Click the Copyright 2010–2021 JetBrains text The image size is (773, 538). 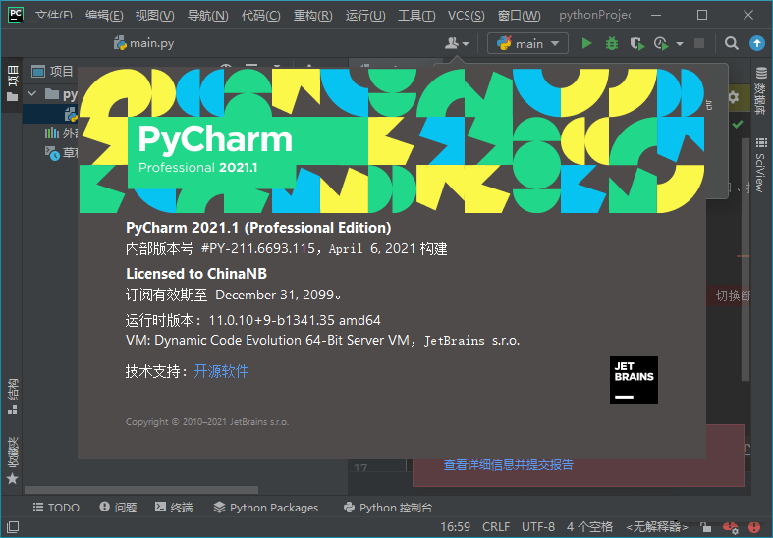pyautogui.click(x=207, y=422)
